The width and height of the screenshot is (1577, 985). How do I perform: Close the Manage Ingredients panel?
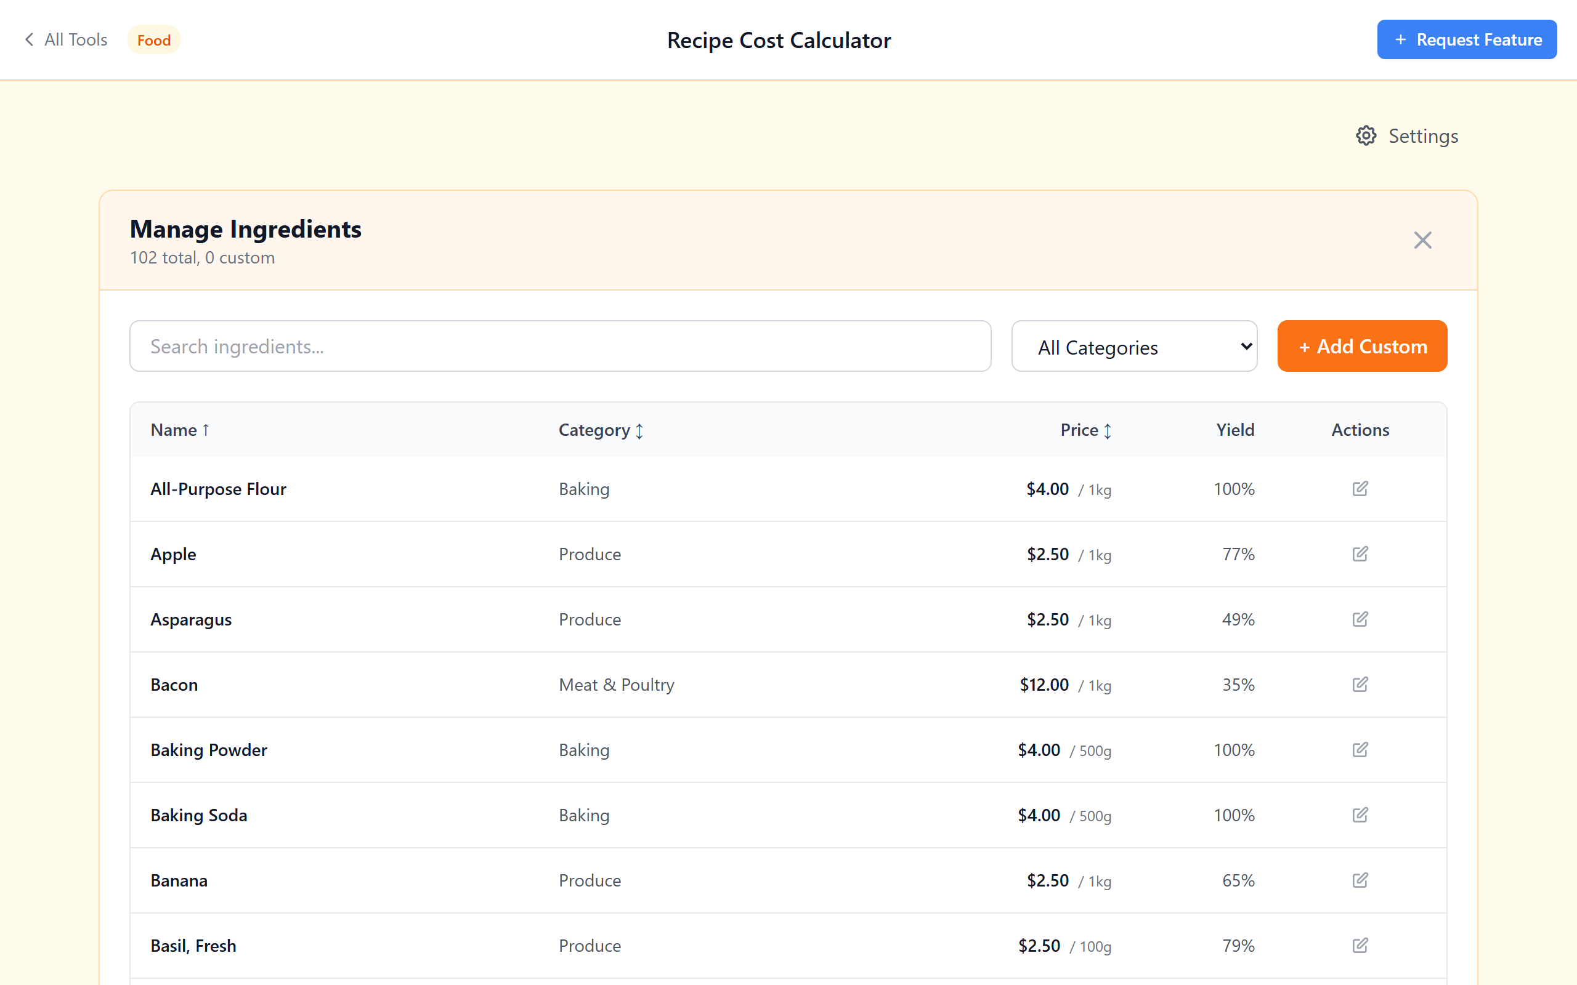pyautogui.click(x=1422, y=239)
